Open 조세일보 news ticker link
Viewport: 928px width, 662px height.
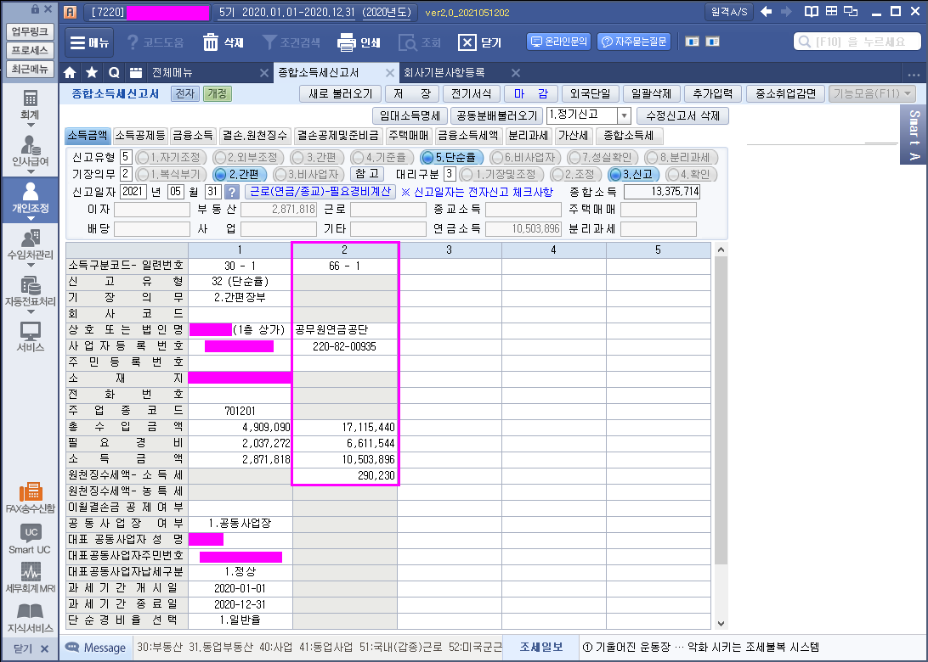pos(541,648)
